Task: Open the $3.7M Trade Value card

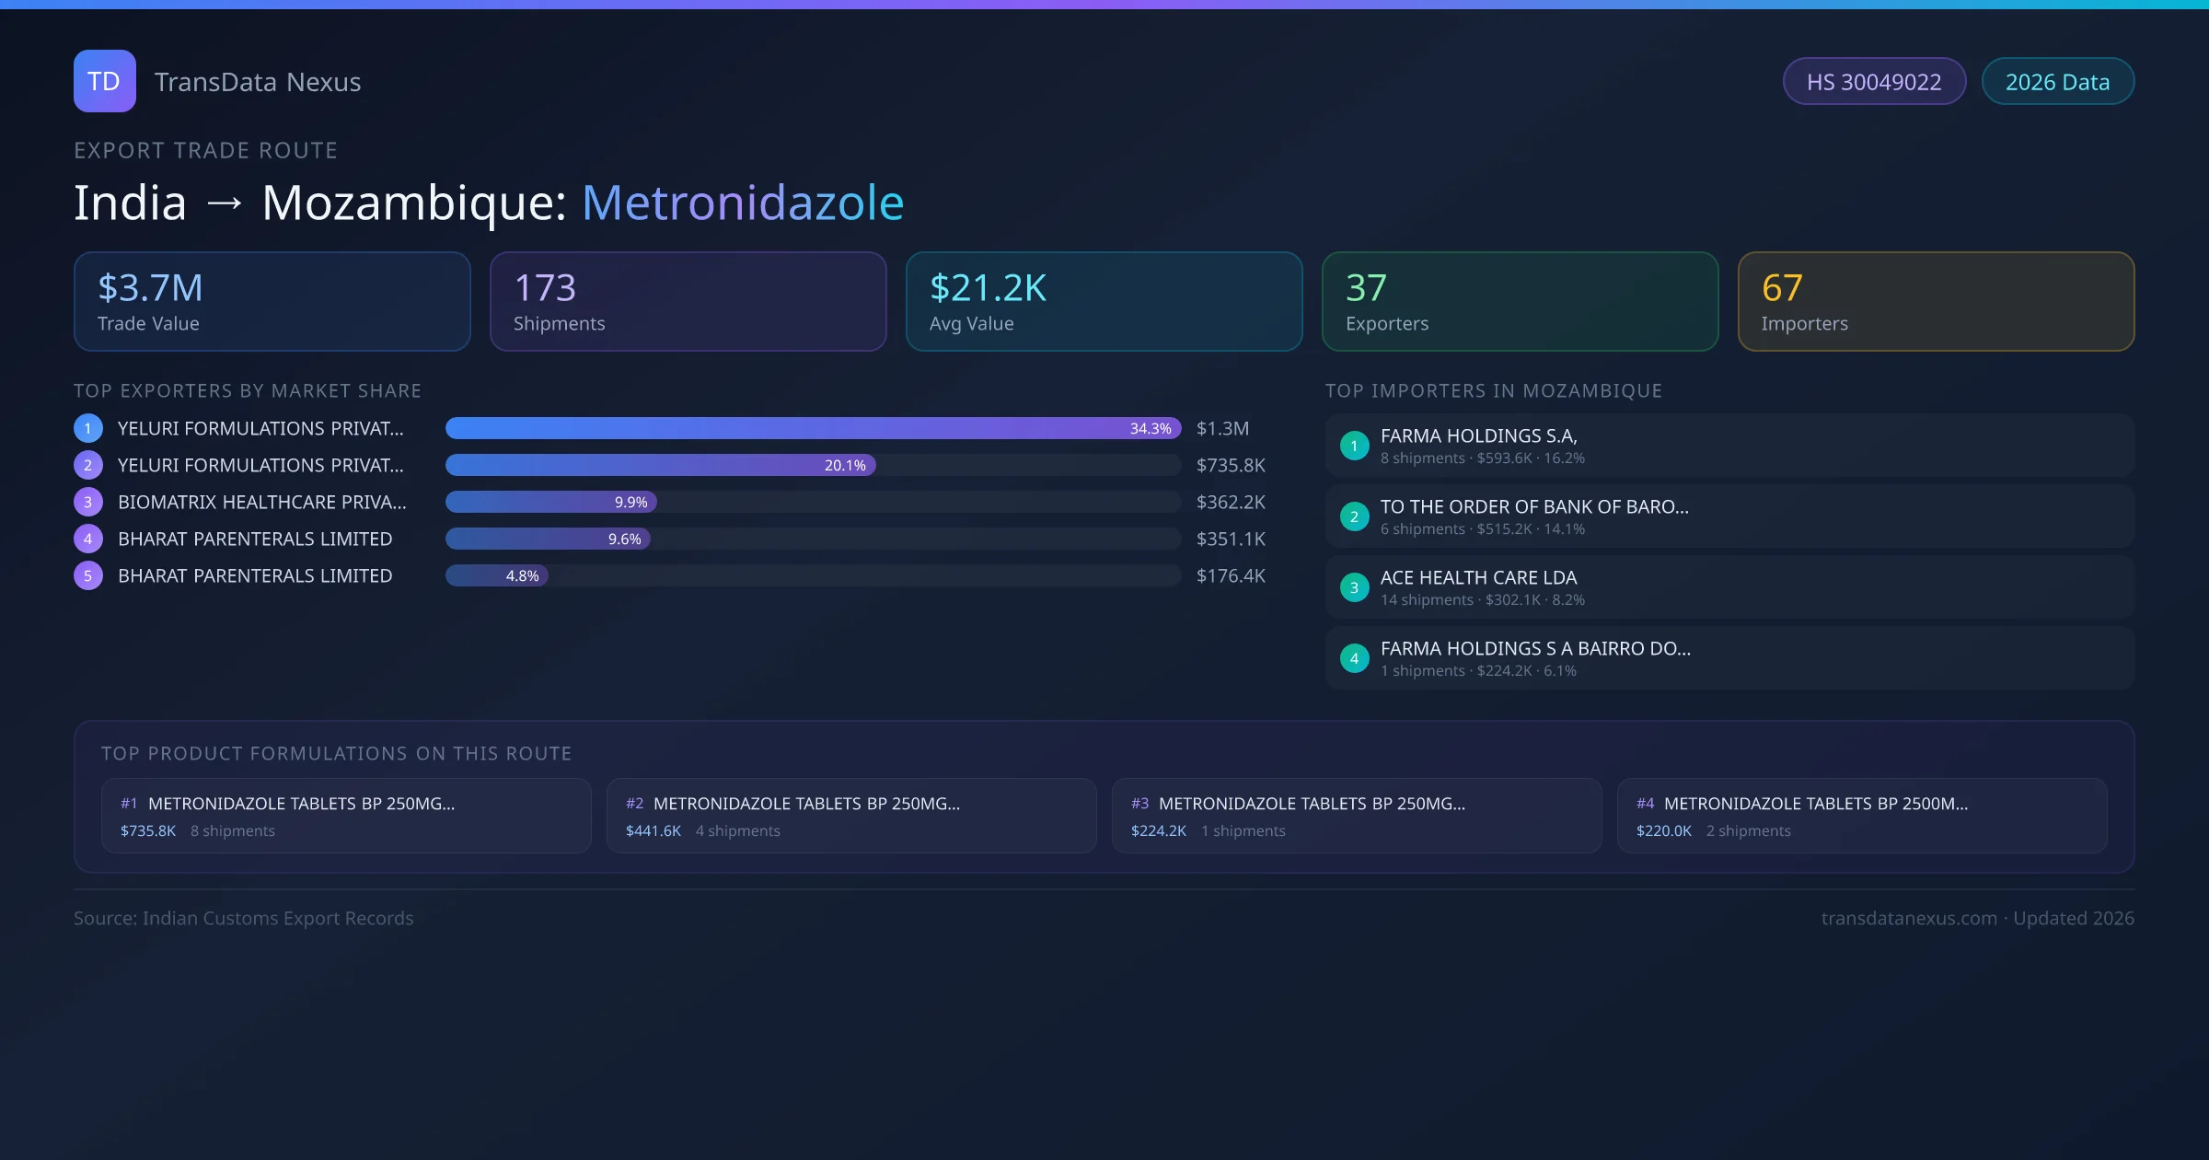Action: [272, 301]
